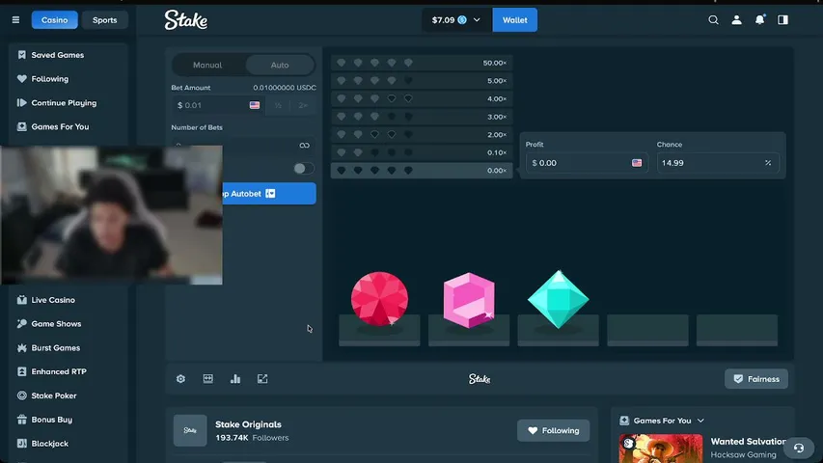The width and height of the screenshot is (823, 463).
Task: Select the 3.00× payout row
Action: click(422, 117)
